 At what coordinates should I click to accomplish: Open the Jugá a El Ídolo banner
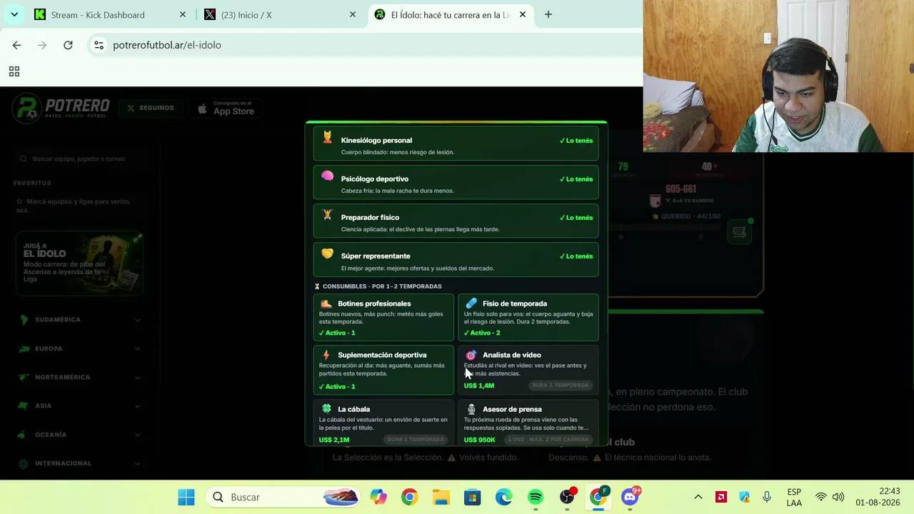(x=79, y=263)
